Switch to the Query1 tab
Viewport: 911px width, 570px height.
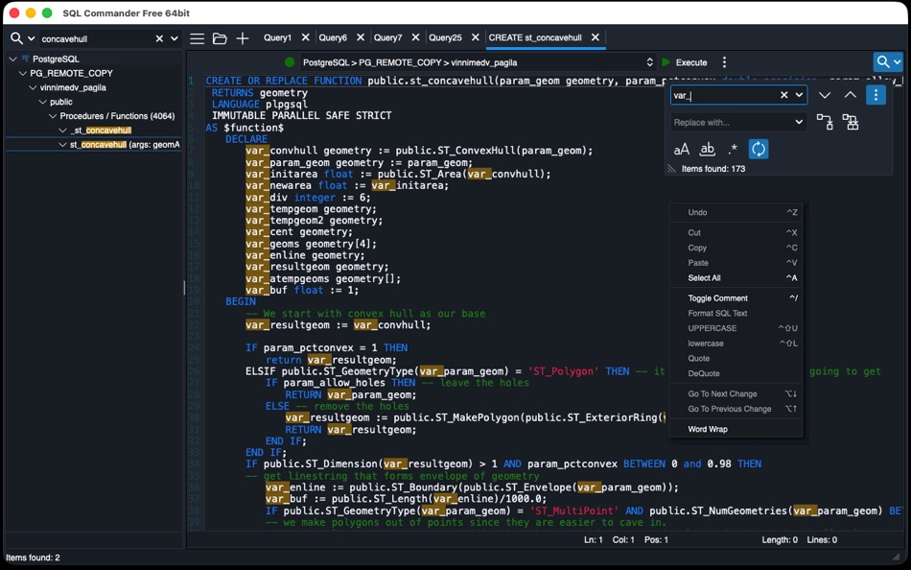(277, 37)
